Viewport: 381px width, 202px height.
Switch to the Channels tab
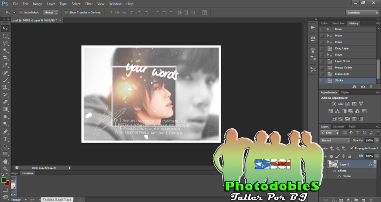(338, 127)
